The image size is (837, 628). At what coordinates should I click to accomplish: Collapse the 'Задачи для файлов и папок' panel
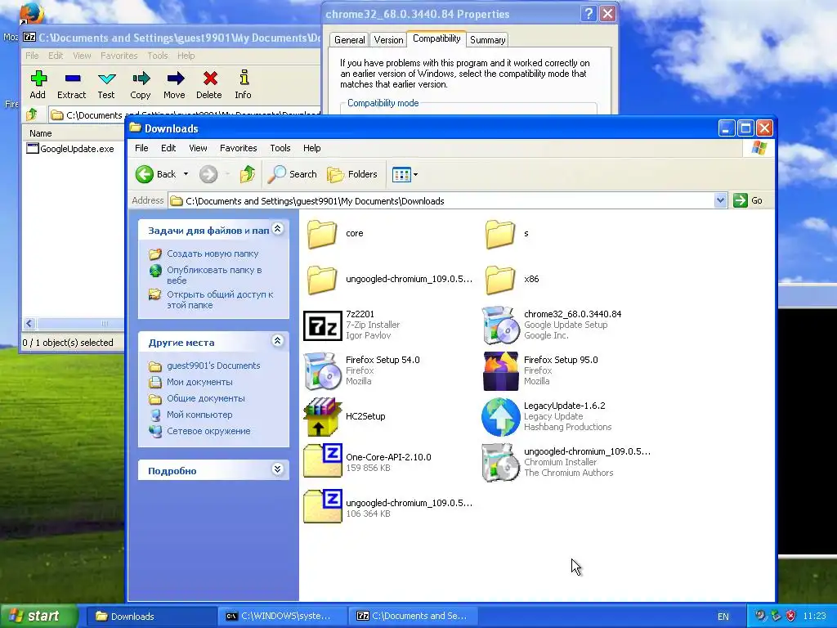click(x=278, y=229)
